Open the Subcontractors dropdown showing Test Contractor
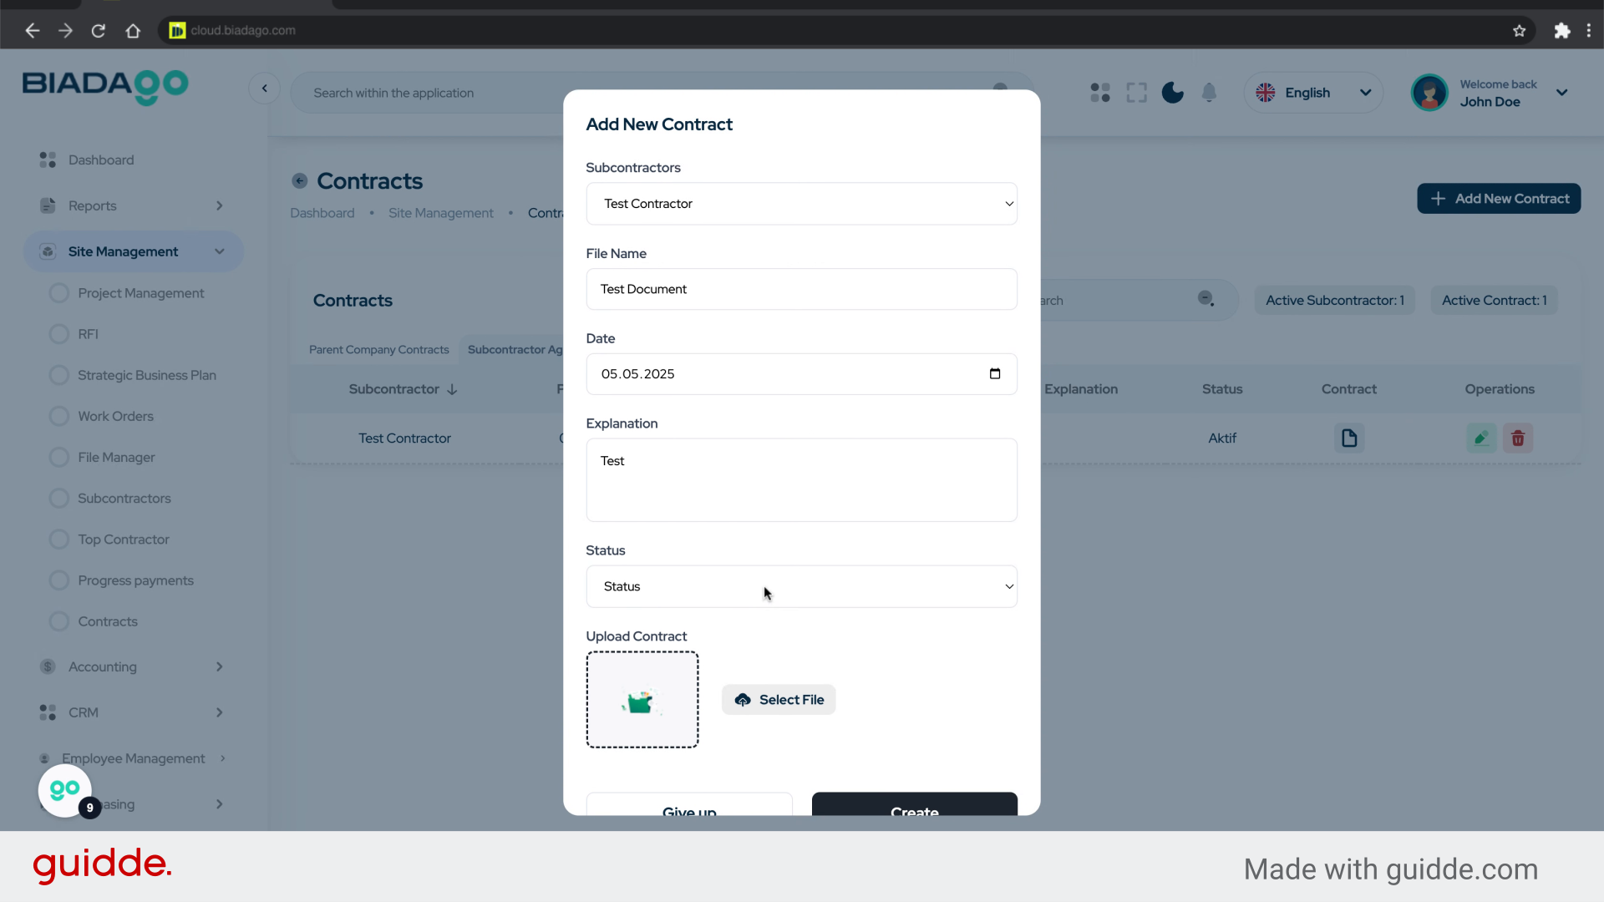This screenshot has height=902, width=1604. pyautogui.click(x=801, y=203)
